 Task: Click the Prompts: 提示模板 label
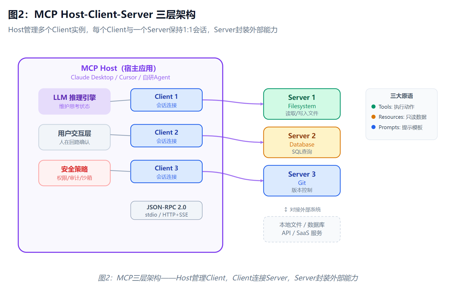(401, 127)
